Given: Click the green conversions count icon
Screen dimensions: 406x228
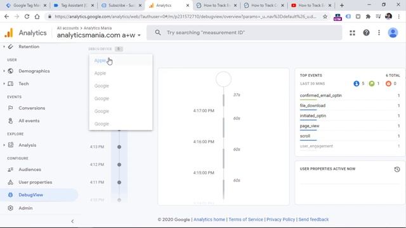Looking at the screenshot, I should coord(372,84).
